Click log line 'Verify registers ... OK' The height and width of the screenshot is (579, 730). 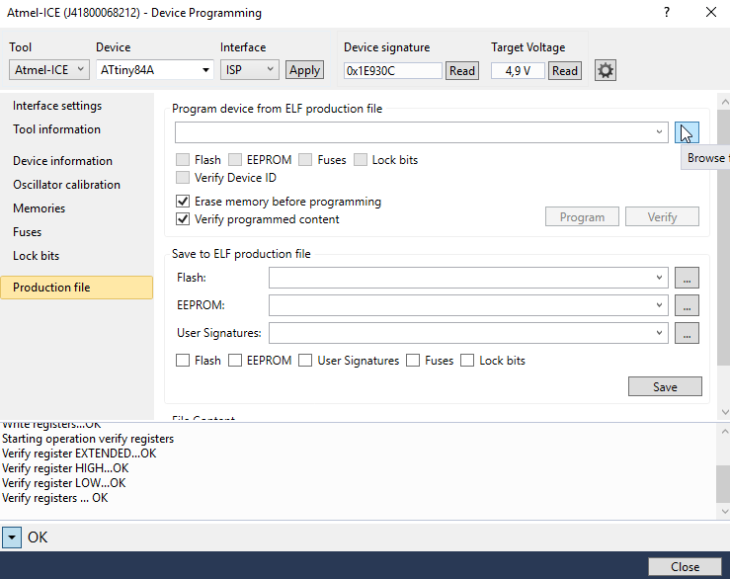[x=55, y=498]
